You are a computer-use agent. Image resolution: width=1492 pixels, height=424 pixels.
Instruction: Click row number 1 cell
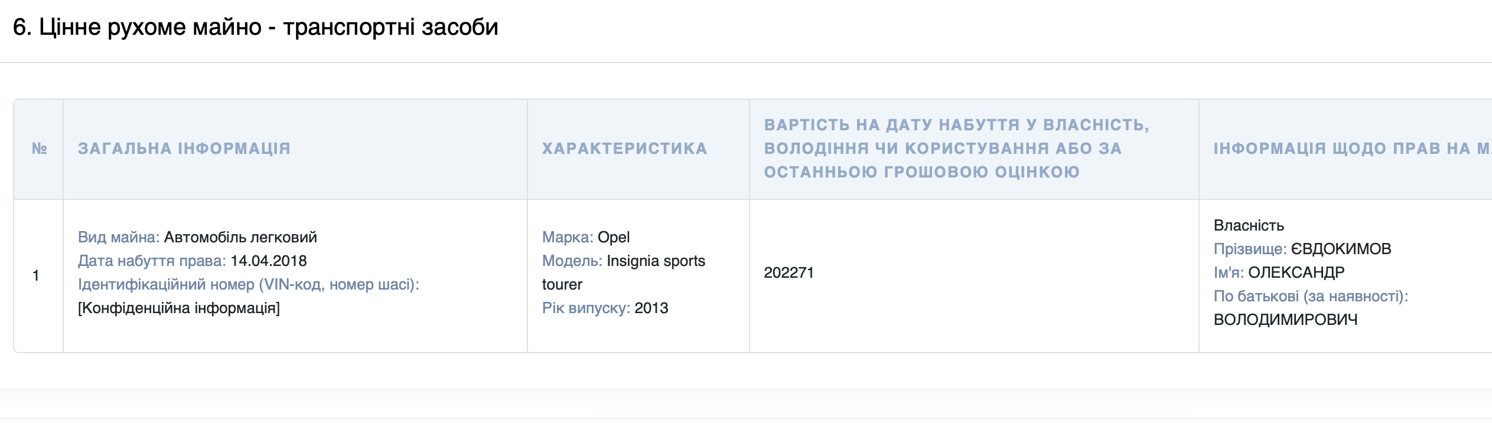[37, 275]
